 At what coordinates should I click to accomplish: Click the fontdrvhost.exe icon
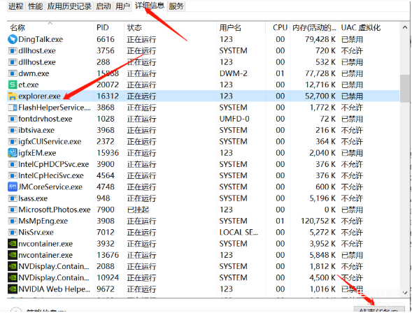click(13, 119)
